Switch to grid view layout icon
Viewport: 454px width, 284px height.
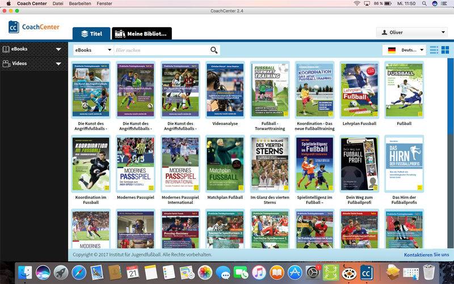point(445,50)
